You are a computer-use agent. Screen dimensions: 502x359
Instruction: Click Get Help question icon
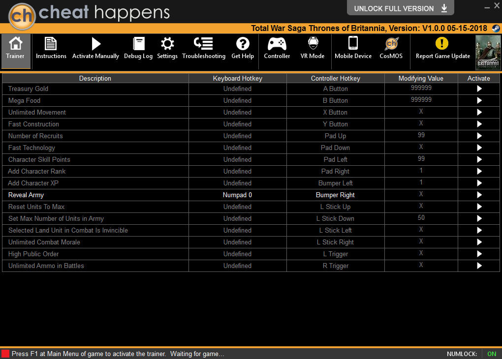(243, 44)
